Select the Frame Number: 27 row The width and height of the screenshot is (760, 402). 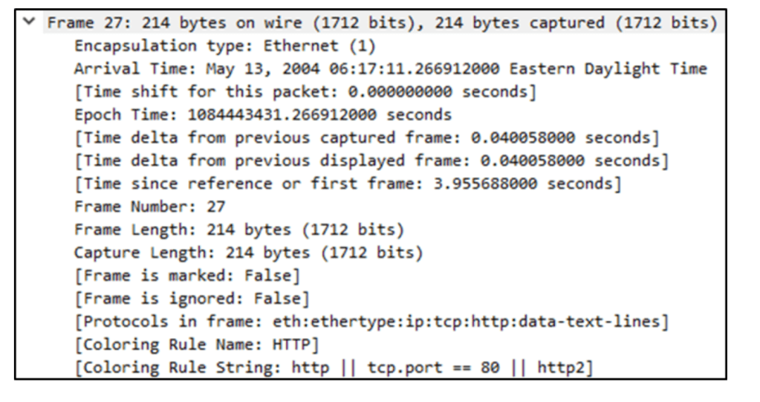149,207
